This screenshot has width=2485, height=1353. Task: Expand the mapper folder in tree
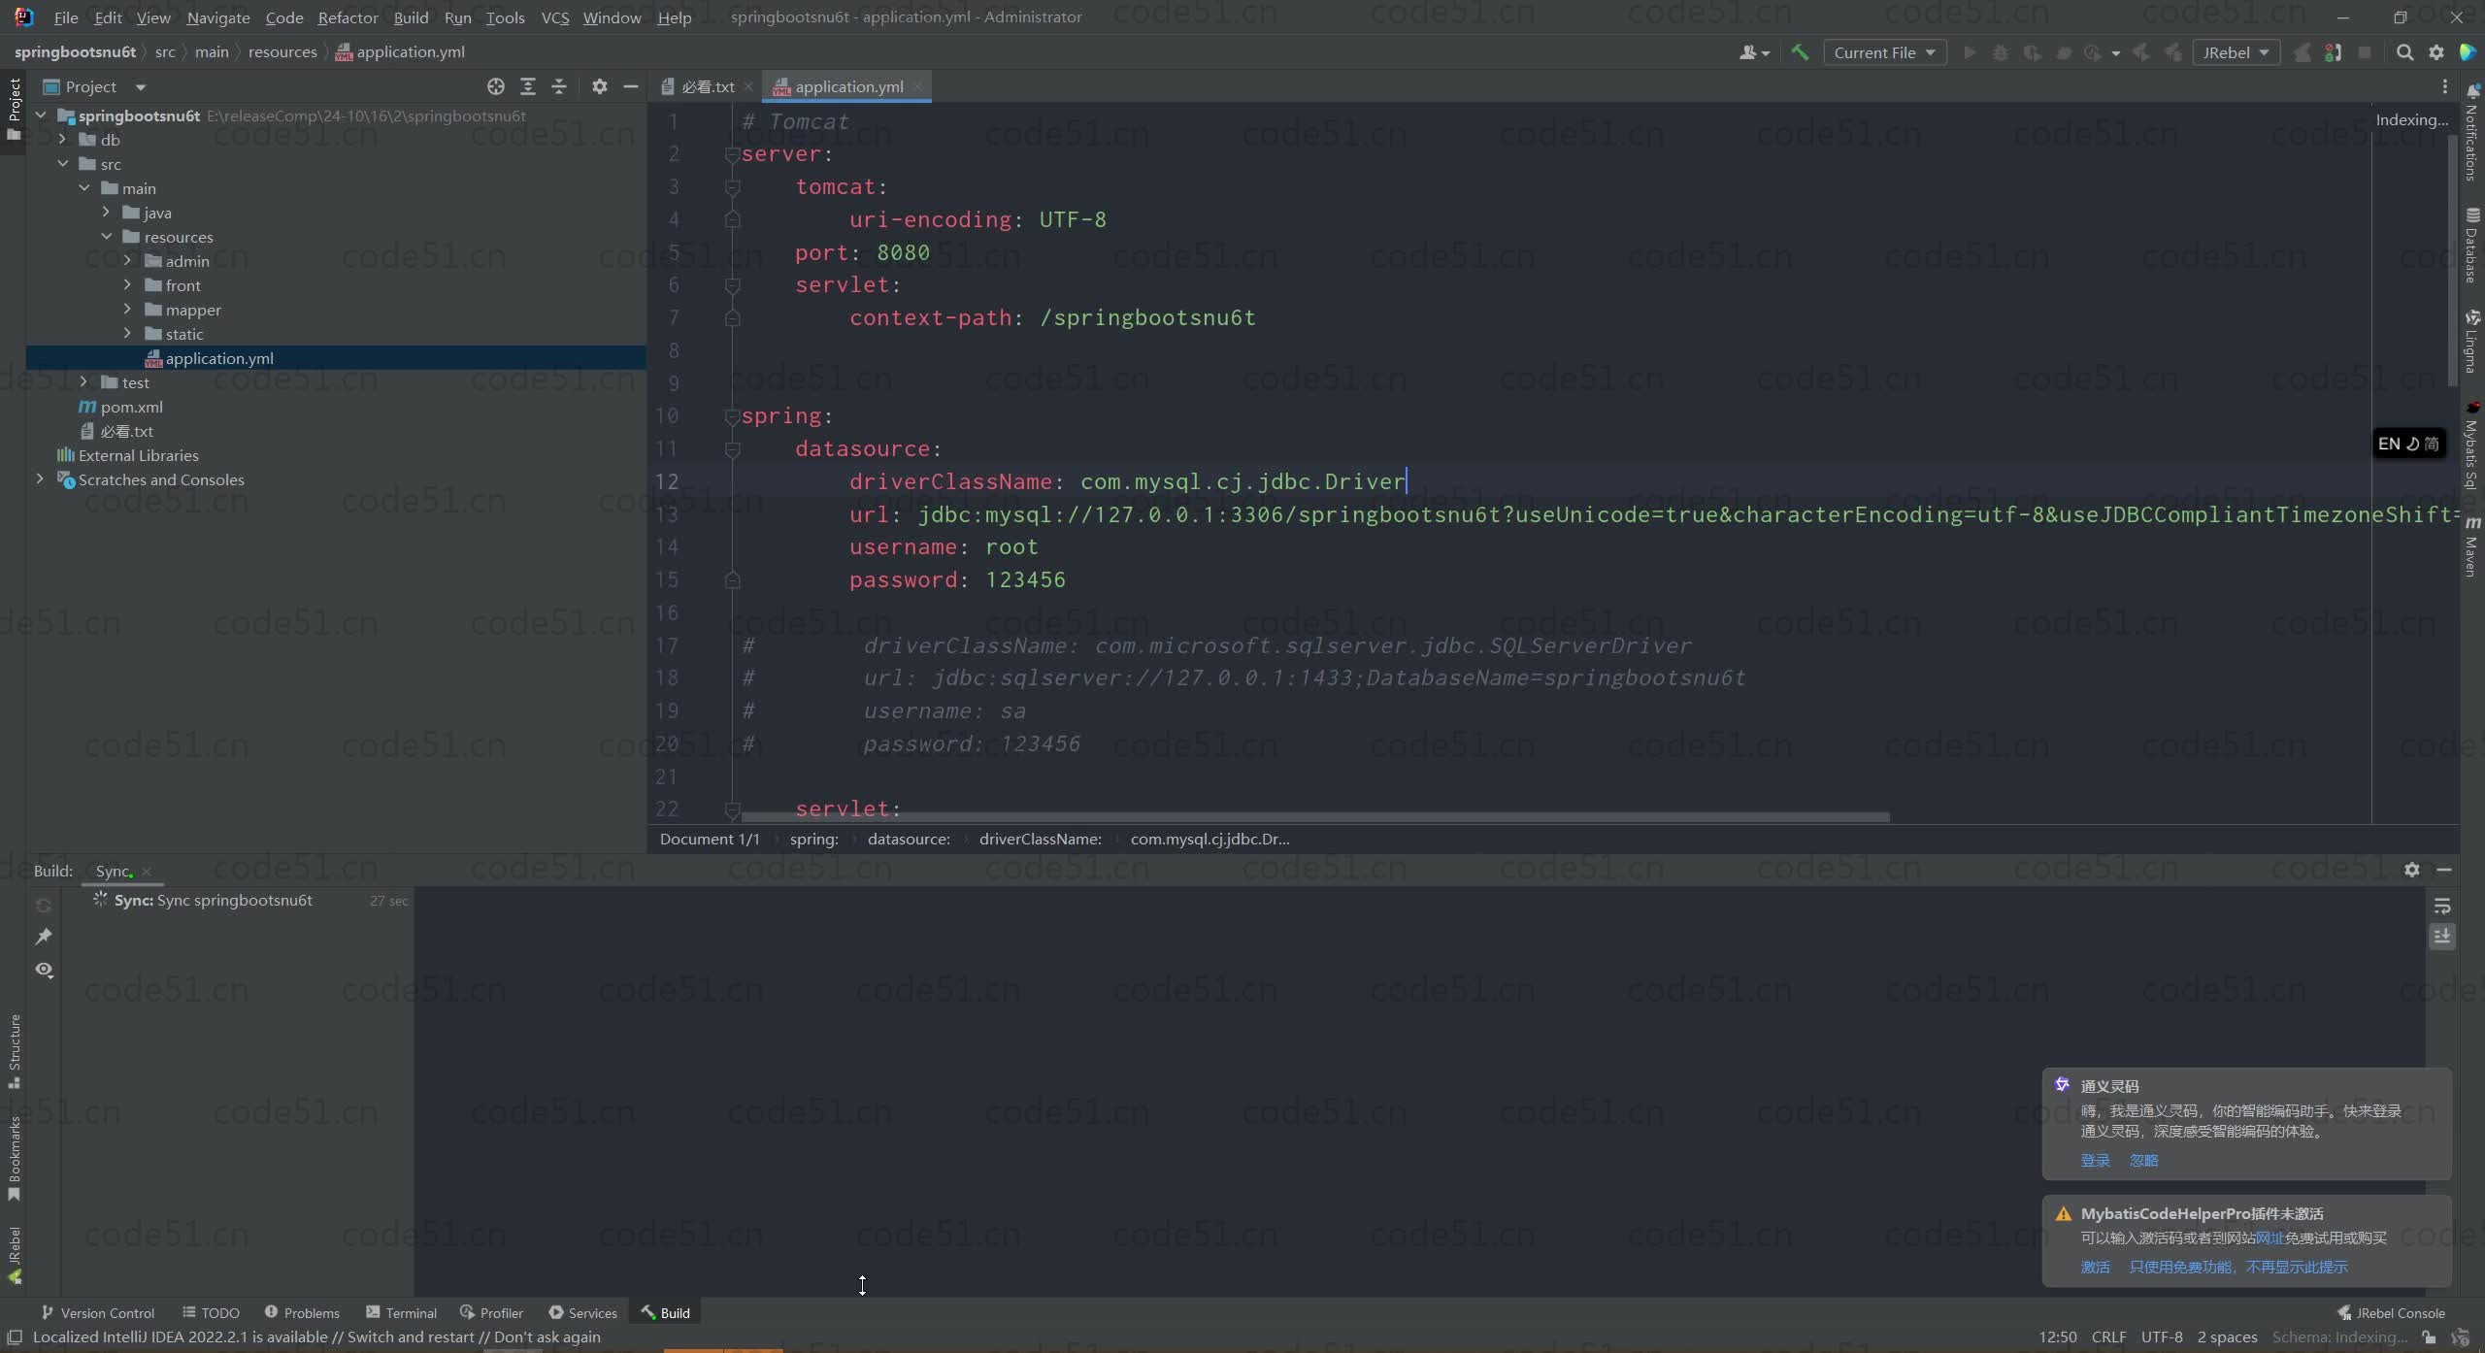(127, 310)
